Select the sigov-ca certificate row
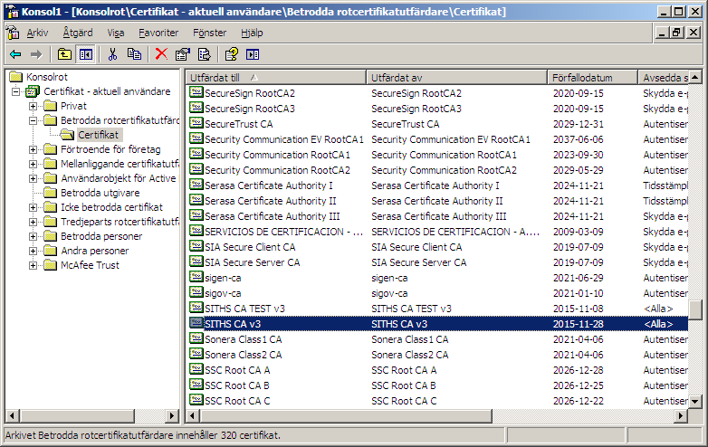 tap(437, 293)
